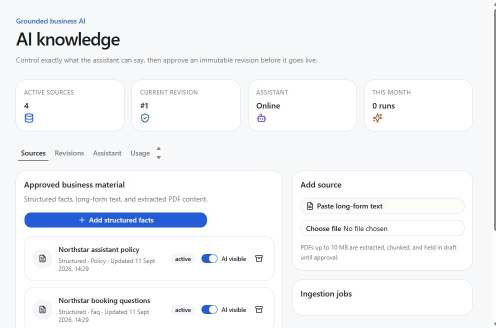Click the 0 runs value
The width and height of the screenshot is (496, 328).
[383, 105]
